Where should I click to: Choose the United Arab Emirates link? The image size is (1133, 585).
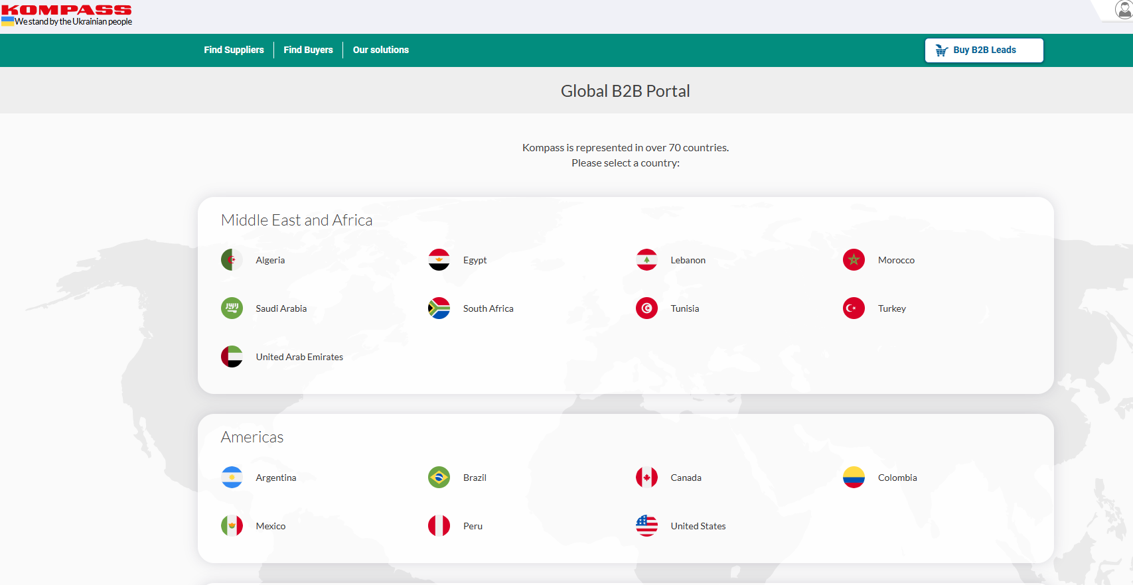(x=299, y=357)
